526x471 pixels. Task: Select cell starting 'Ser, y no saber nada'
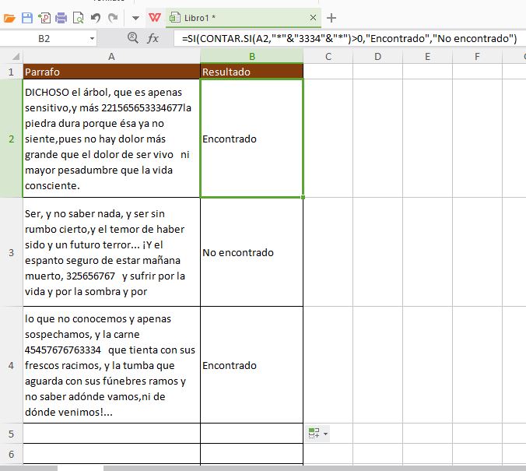pos(111,252)
